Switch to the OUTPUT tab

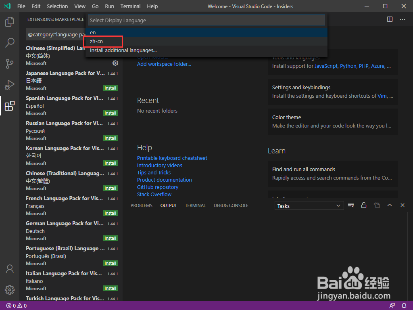(169, 205)
